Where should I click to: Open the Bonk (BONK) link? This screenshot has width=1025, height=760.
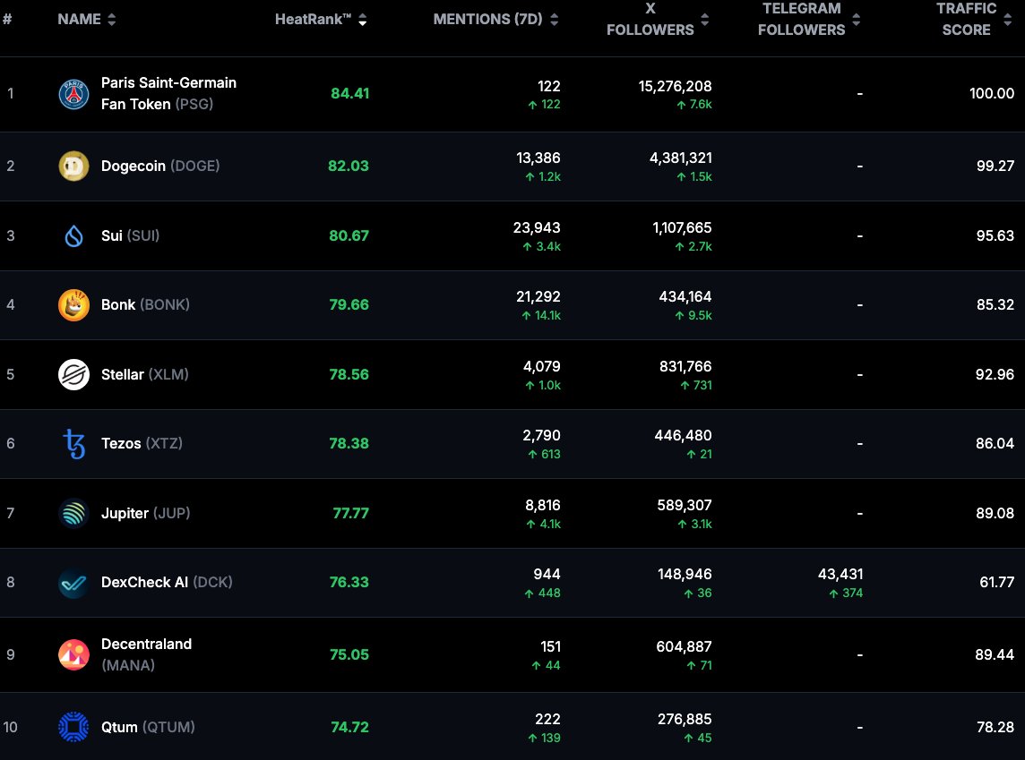point(145,305)
